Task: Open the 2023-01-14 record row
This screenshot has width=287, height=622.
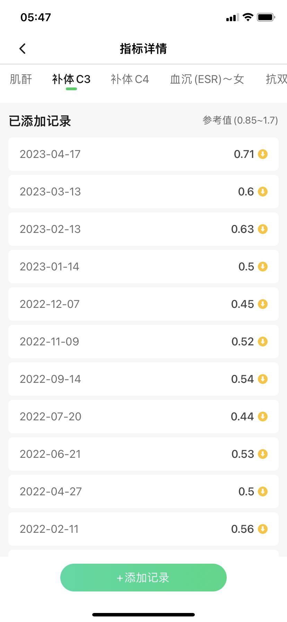Action: click(143, 267)
